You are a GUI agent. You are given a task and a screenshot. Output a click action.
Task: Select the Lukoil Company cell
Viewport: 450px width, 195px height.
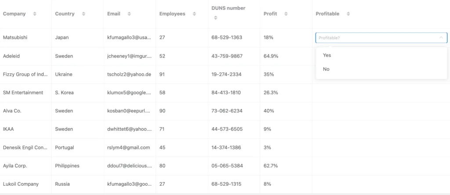[x=26, y=184]
